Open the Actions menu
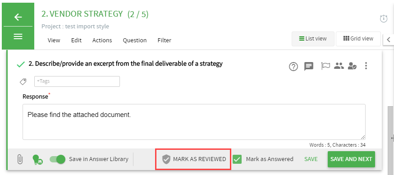 [x=102, y=40]
